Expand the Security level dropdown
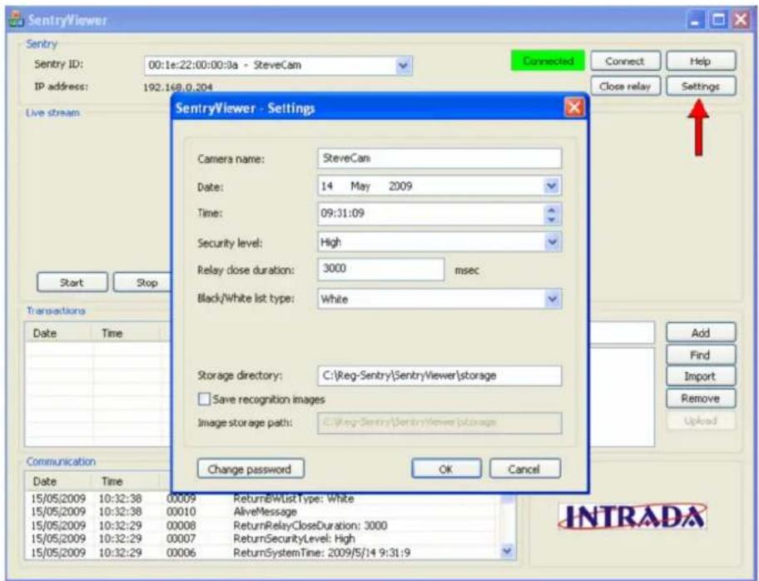This screenshot has width=759, height=581. tap(552, 242)
